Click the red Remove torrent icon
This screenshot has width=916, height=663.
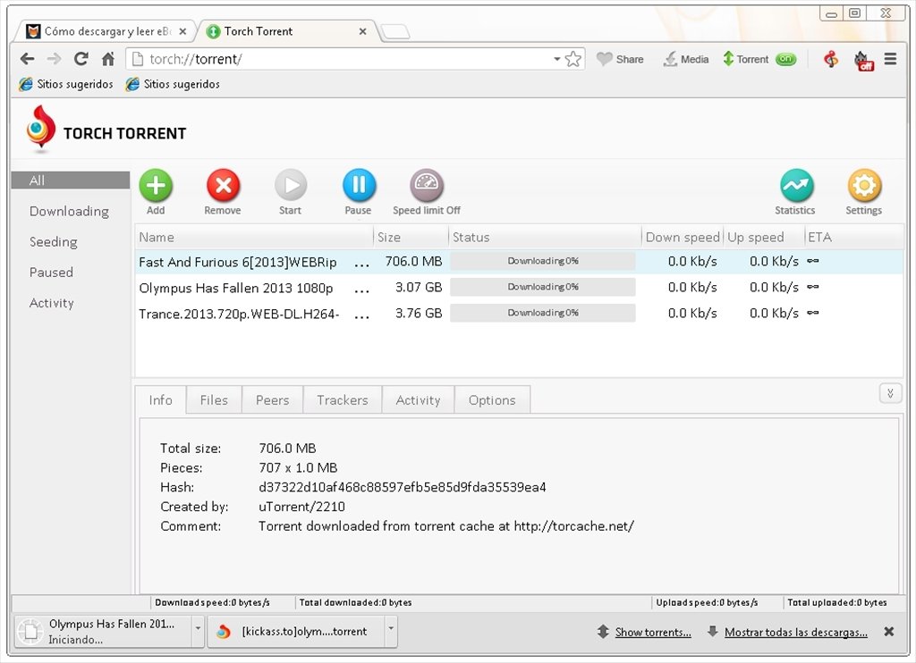(223, 186)
